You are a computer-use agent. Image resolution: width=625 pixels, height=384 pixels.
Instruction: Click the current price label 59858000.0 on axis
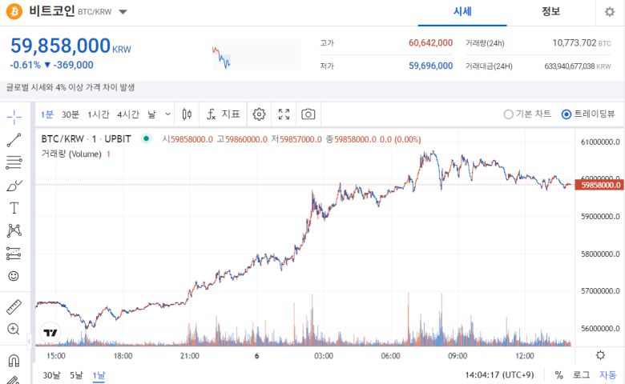pyautogui.click(x=599, y=185)
